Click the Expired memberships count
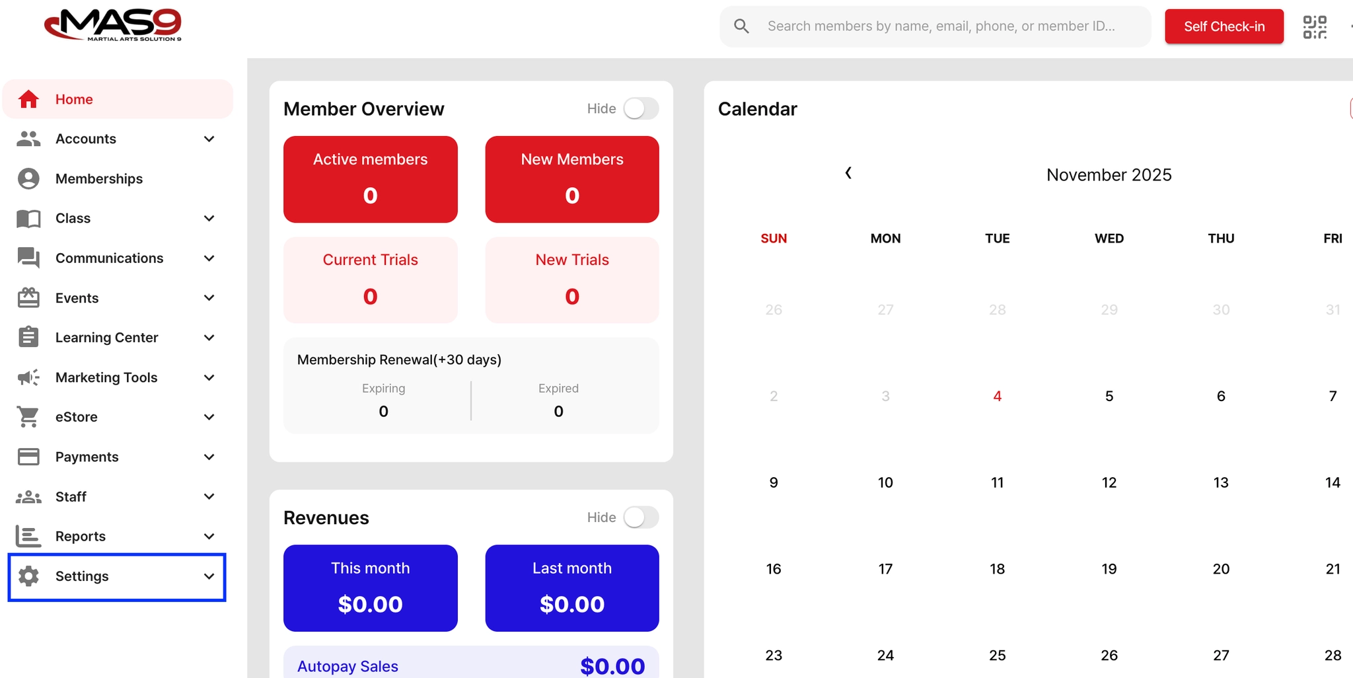The height and width of the screenshot is (678, 1353). (x=559, y=411)
